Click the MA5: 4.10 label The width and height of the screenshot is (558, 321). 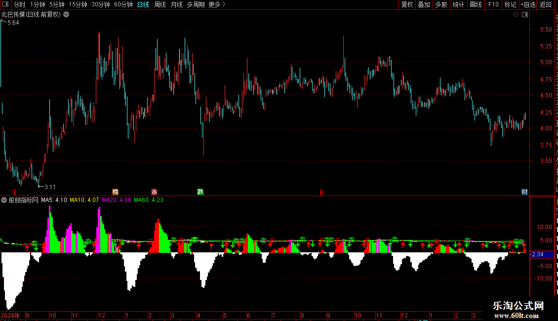54,200
